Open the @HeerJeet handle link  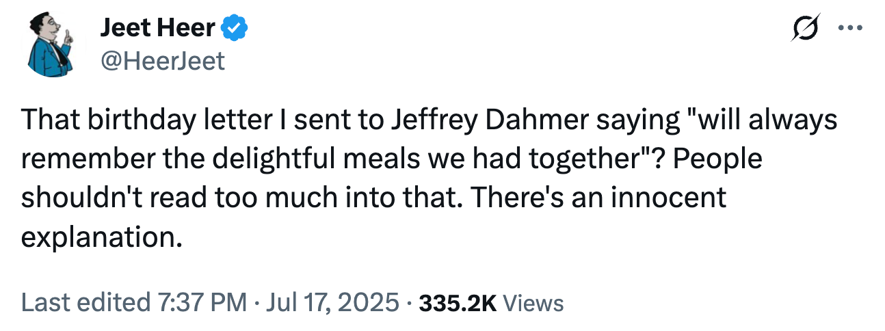tap(162, 62)
